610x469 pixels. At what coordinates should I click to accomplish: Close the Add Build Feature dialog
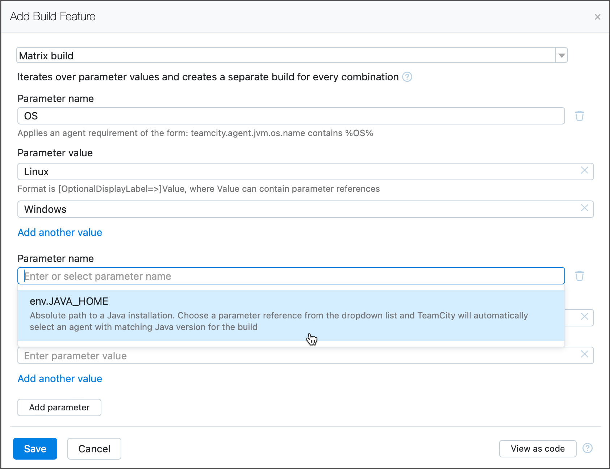coord(597,17)
